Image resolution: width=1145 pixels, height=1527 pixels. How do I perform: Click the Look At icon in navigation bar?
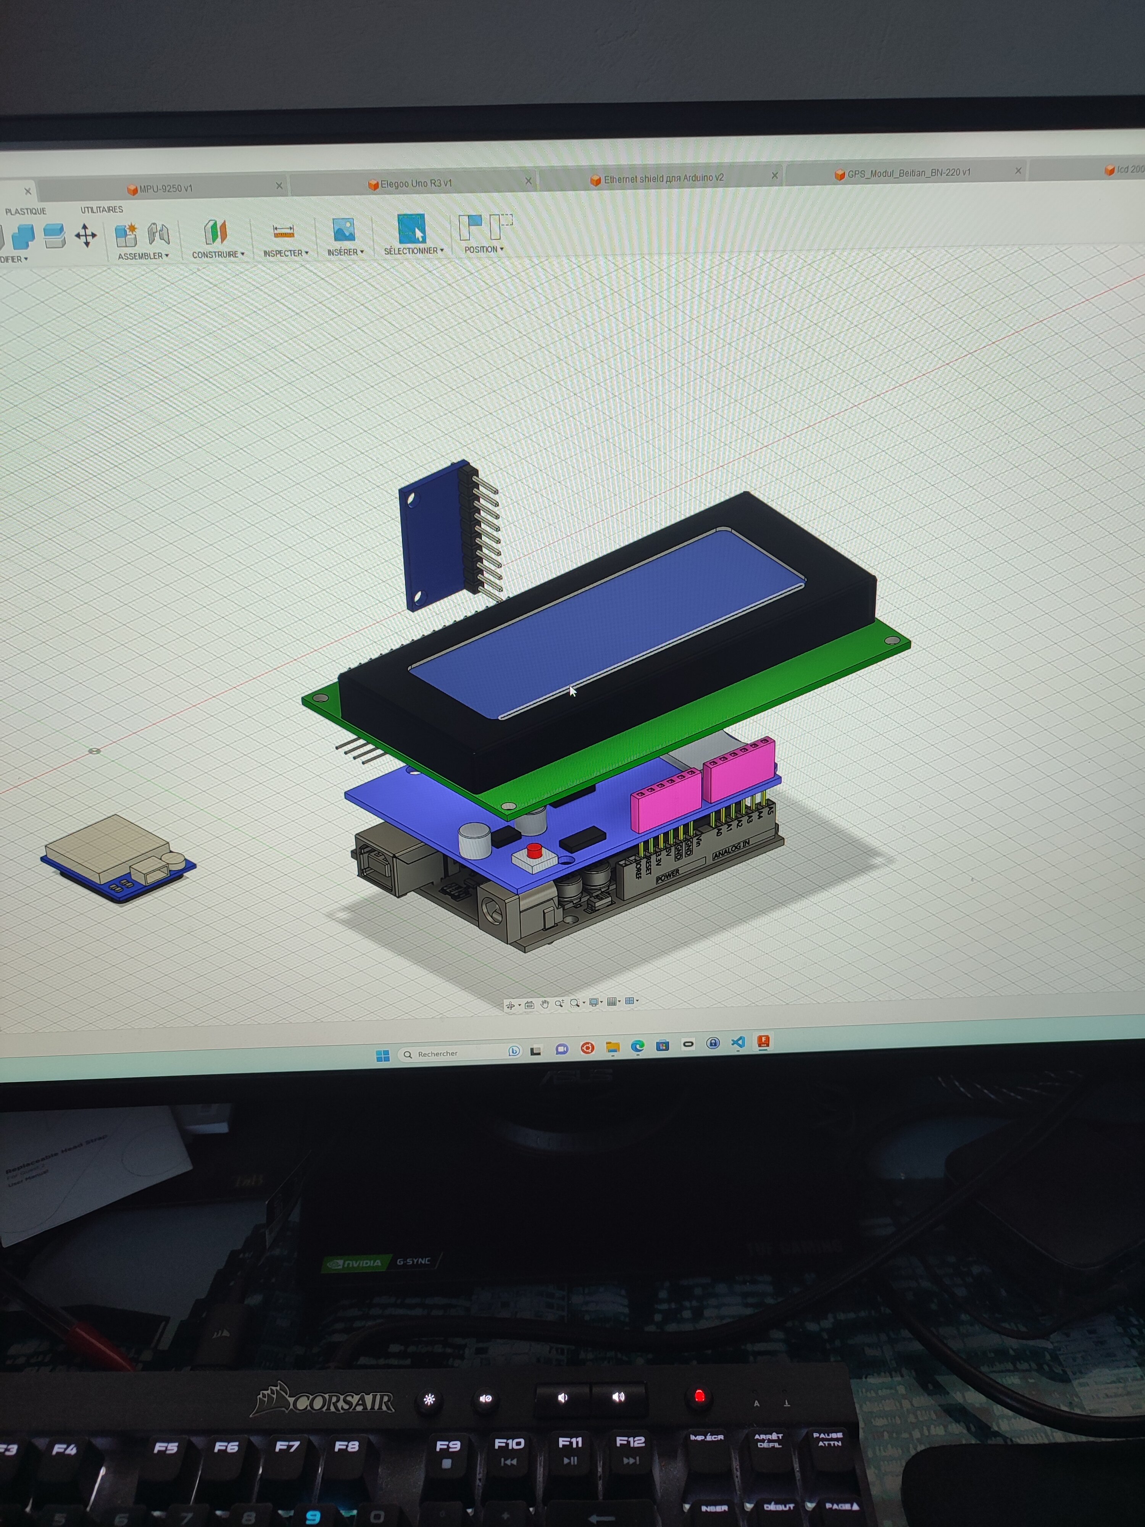529,1006
